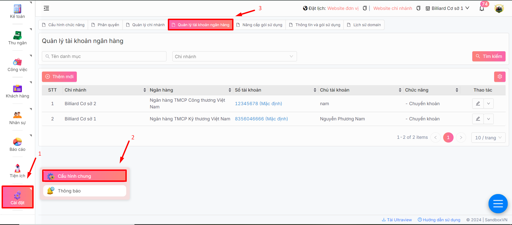Open the Báo cáo reports icon
The image size is (512, 225).
tap(17, 145)
